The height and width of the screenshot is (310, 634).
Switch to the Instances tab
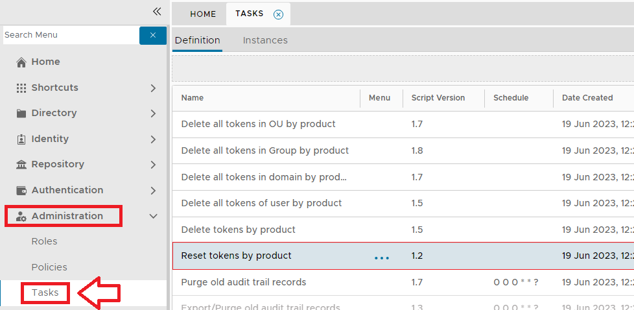point(265,40)
